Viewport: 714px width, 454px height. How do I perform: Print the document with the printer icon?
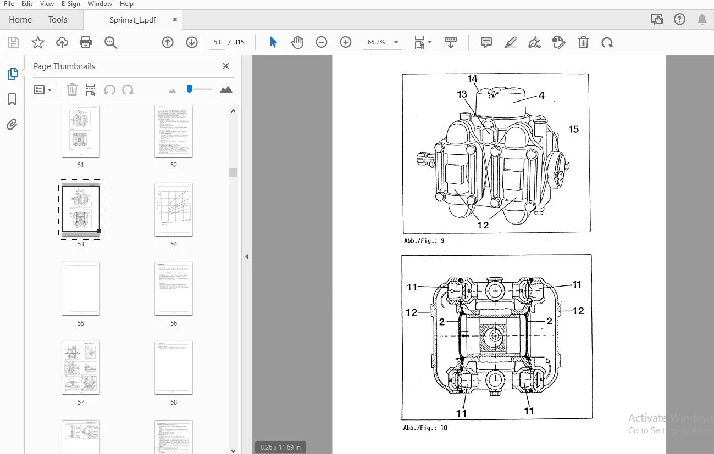(85, 42)
